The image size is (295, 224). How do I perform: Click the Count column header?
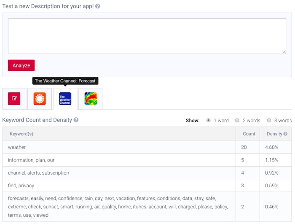(249, 134)
